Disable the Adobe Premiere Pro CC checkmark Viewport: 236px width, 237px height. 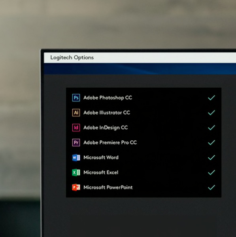point(211,143)
